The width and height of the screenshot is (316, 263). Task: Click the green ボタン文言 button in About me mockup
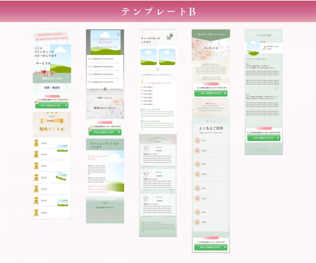pos(264,138)
